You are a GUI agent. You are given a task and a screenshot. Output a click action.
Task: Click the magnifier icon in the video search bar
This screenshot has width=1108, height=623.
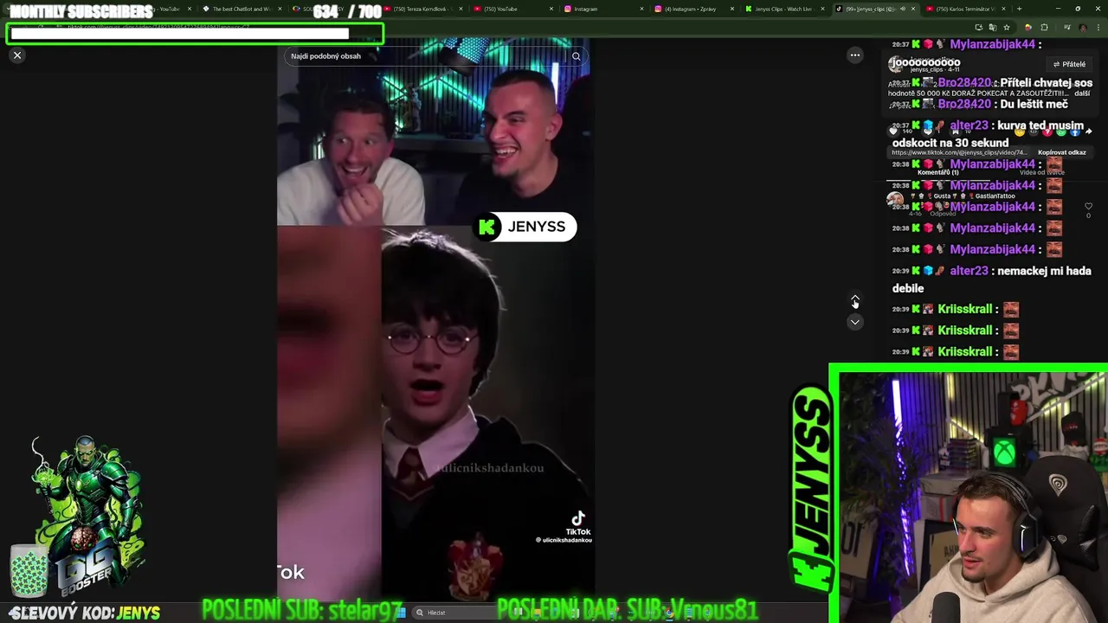576,56
